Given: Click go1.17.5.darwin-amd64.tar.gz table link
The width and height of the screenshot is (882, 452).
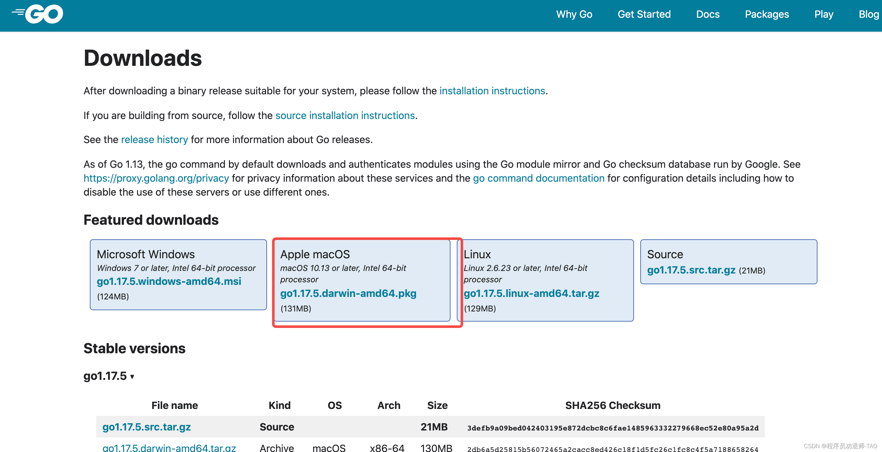Looking at the screenshot, I should [169, 448].
